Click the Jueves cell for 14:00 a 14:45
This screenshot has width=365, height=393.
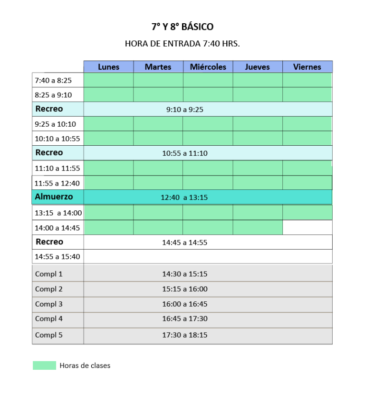(258, 227)
